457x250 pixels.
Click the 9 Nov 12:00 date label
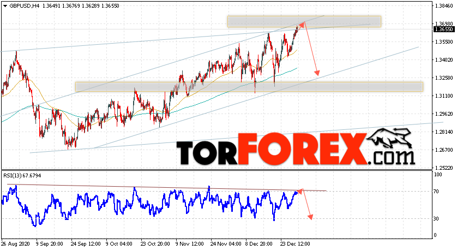(189, 244)
